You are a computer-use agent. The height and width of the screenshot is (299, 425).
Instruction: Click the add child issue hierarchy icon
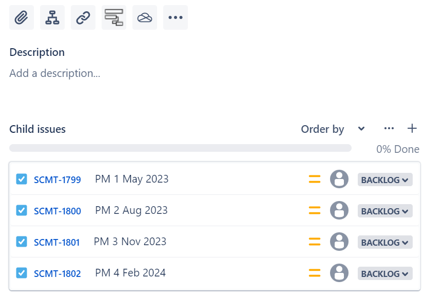click(x=52, y=17)
